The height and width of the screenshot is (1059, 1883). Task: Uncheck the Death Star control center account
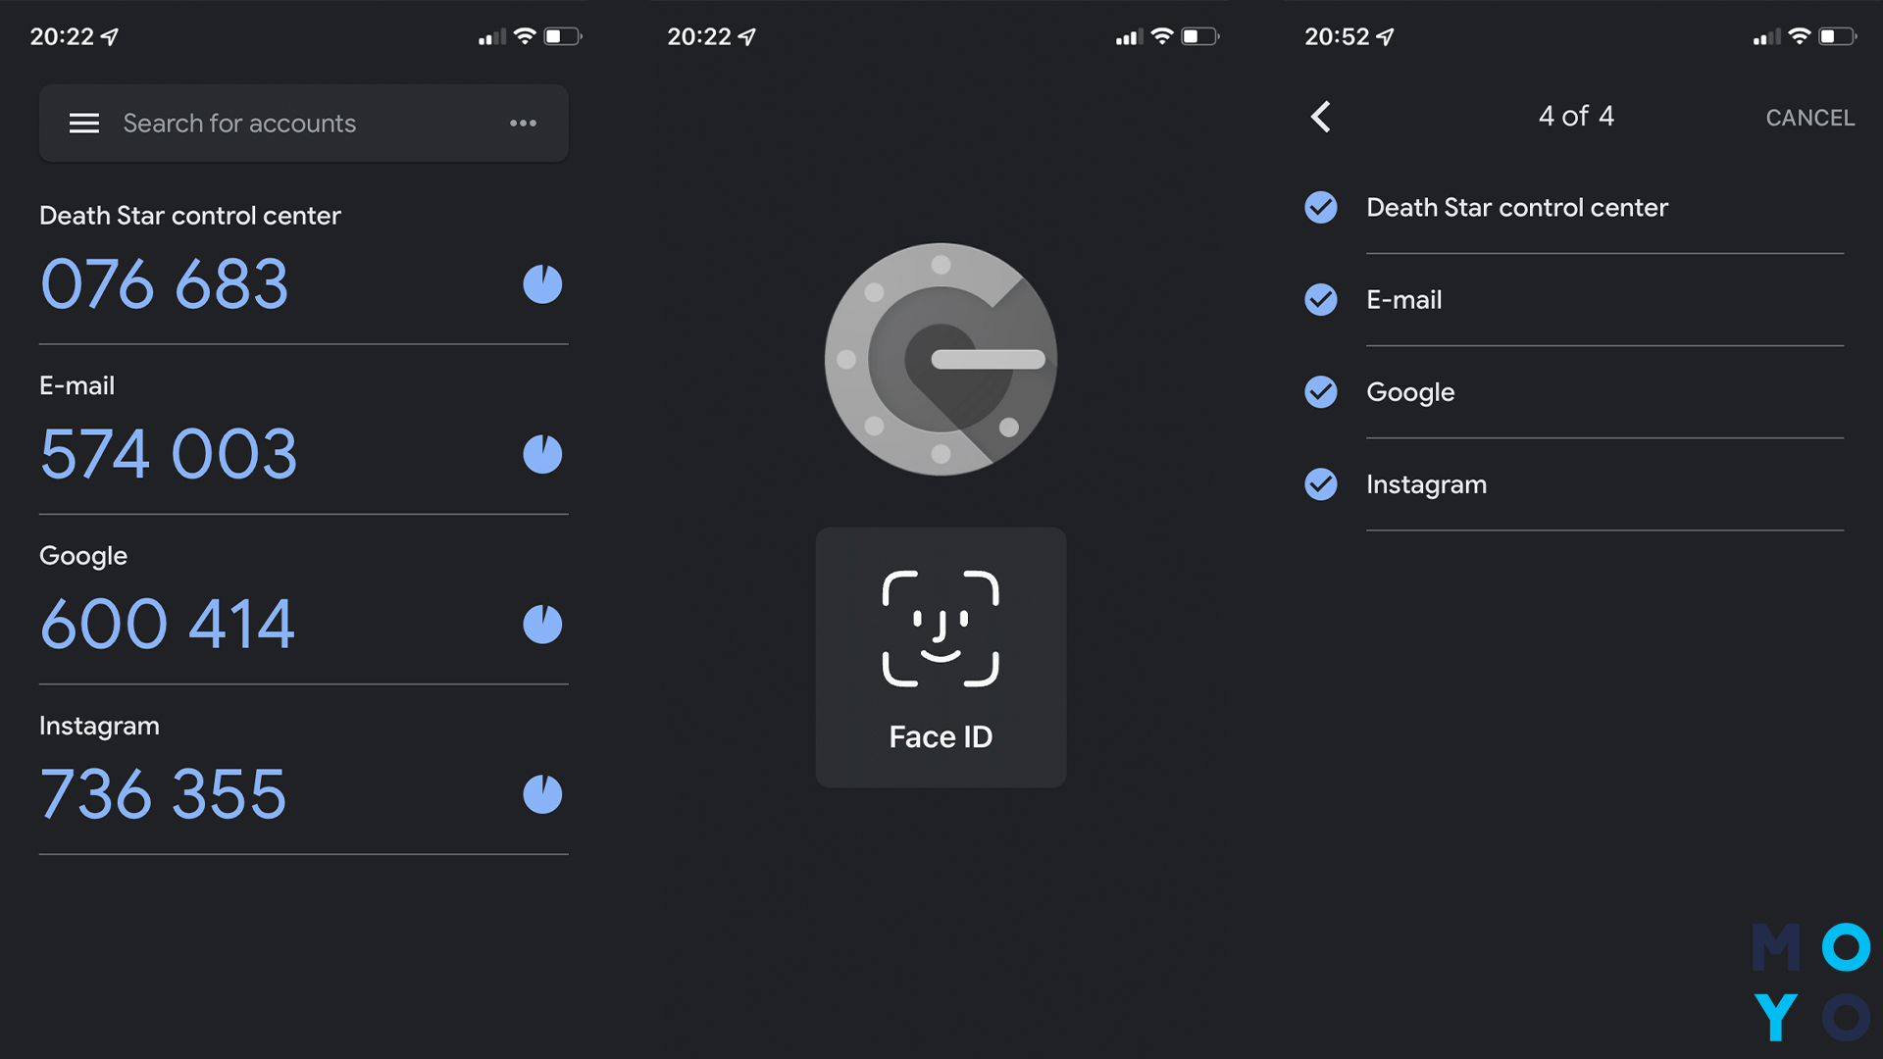click(1321, 208)
